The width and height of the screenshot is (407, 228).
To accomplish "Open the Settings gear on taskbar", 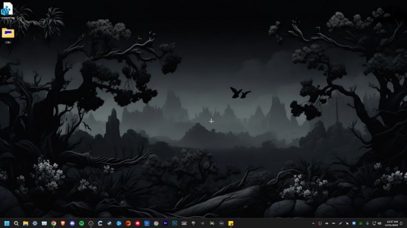I will pos(35,223).
